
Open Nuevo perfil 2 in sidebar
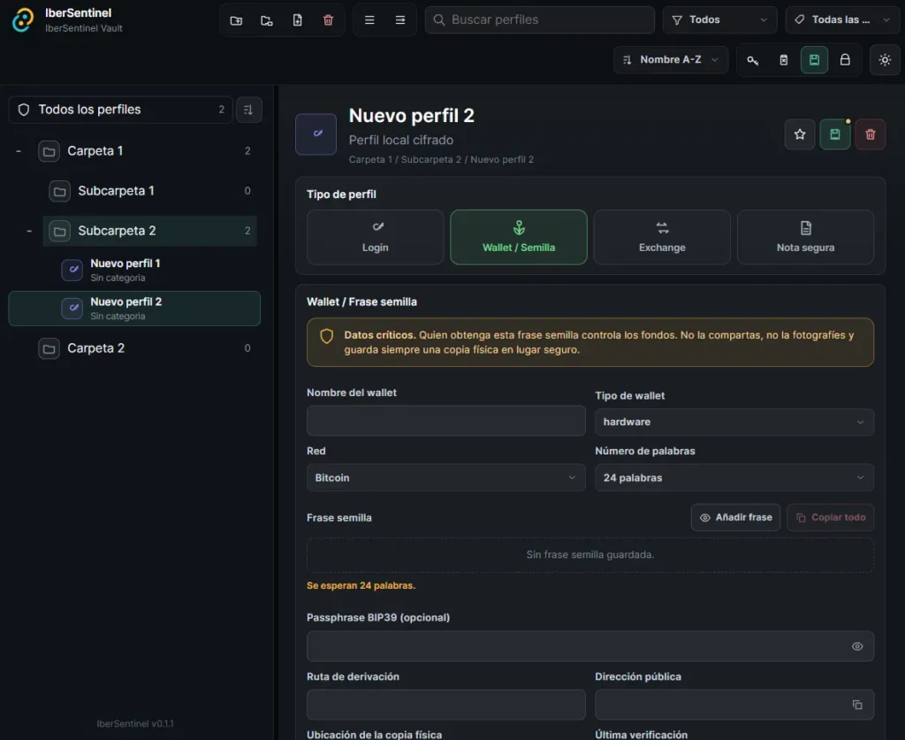(134, 309)
